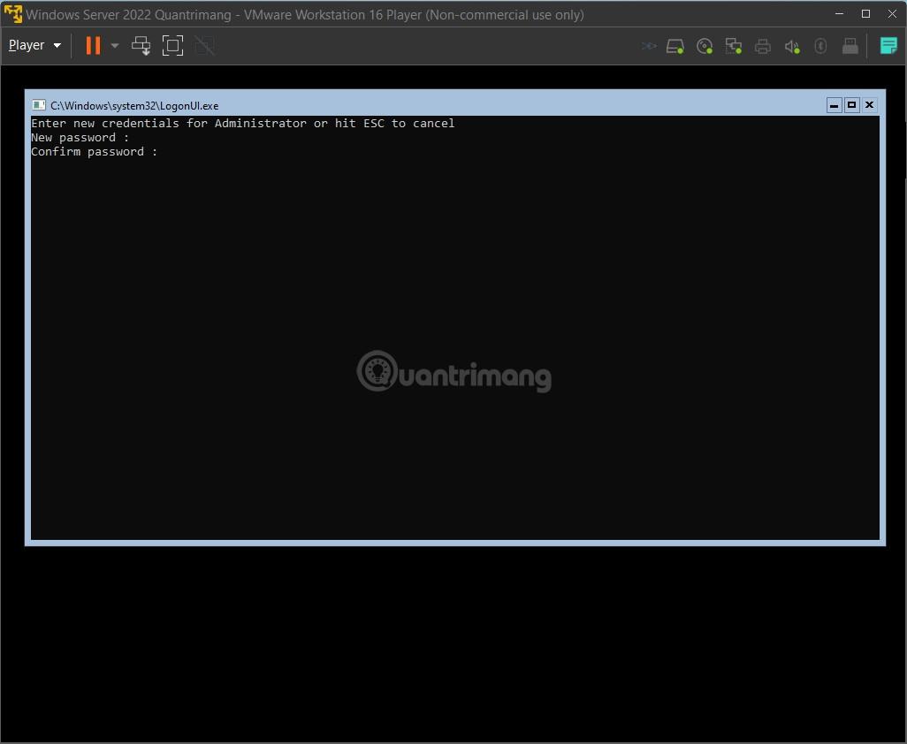Viewport: 907px width, 744px height.
Task: Expand the power options dropdown arrow
Action: [x=115, y=45]
